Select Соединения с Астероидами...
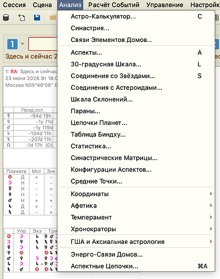 (x=136, y=88)
